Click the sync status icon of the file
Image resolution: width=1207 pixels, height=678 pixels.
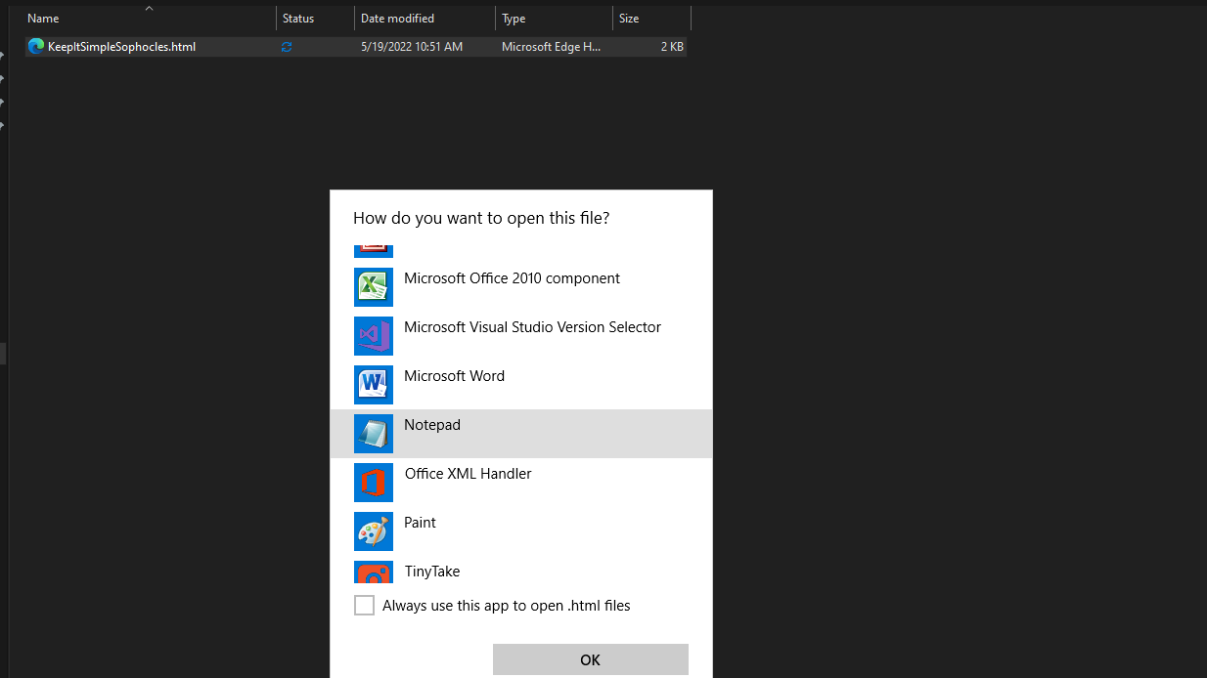coord(287,47)
